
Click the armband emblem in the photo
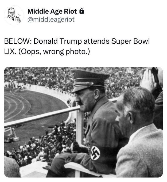coord(95,153)
